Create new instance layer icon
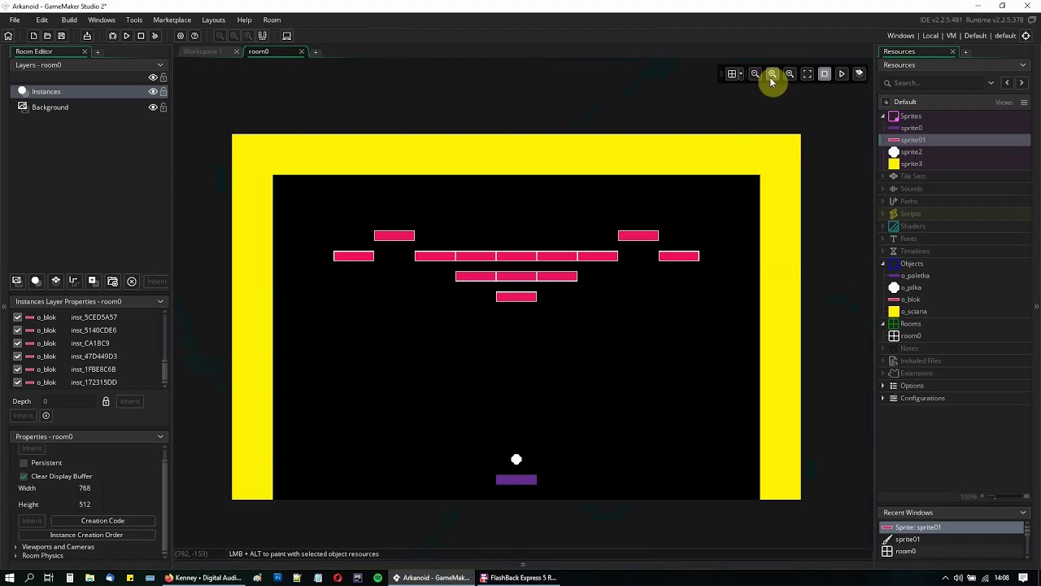The height and width of the screenshot is (586, 1041). 35,281
